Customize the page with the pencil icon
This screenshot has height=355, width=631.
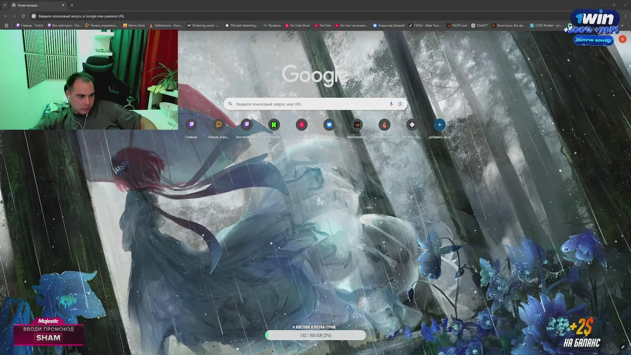[623, 347]
